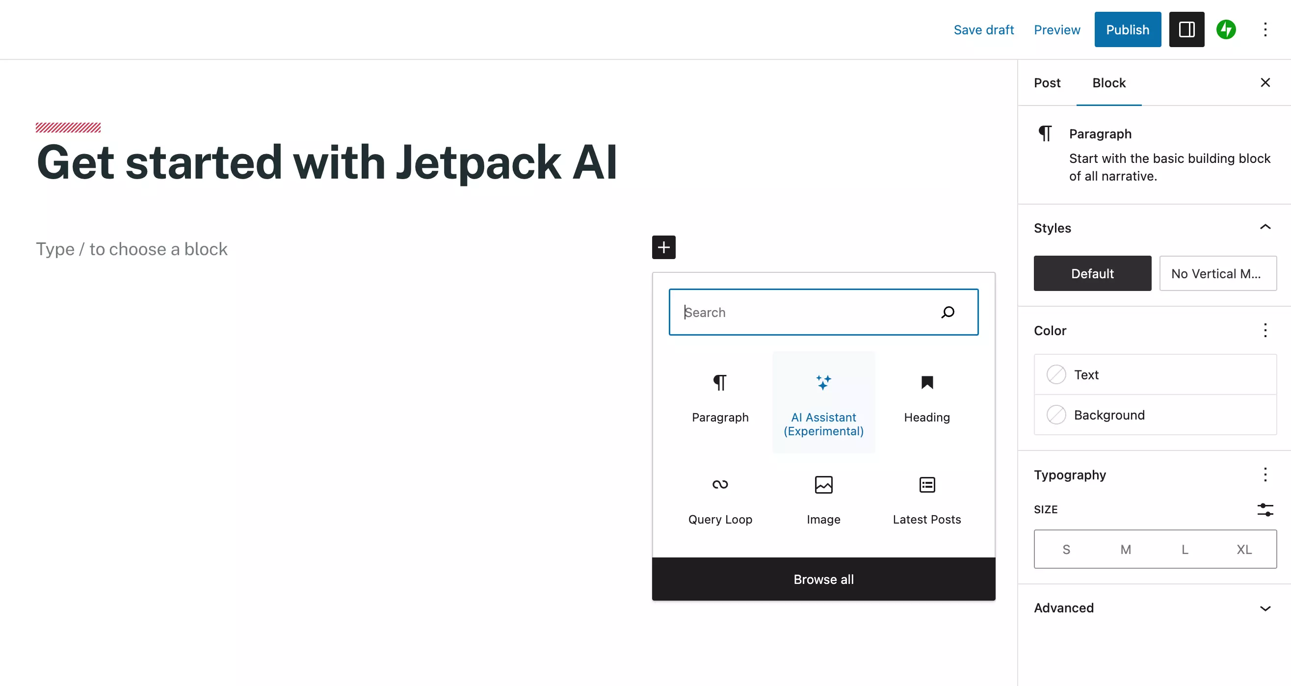Screen dimensions: 1291x686
Task: Choose font size XL
Action: point(1244,550)
